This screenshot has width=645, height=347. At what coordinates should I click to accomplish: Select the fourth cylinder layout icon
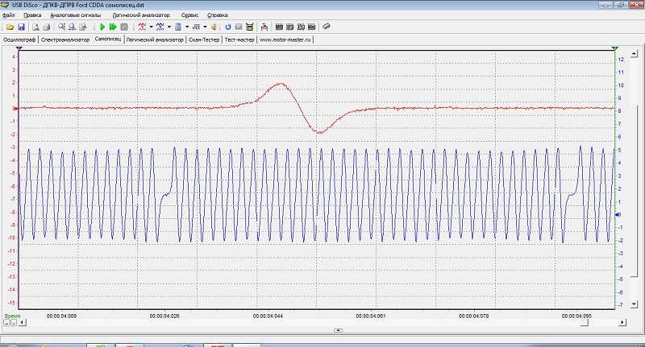click(312, 27)
